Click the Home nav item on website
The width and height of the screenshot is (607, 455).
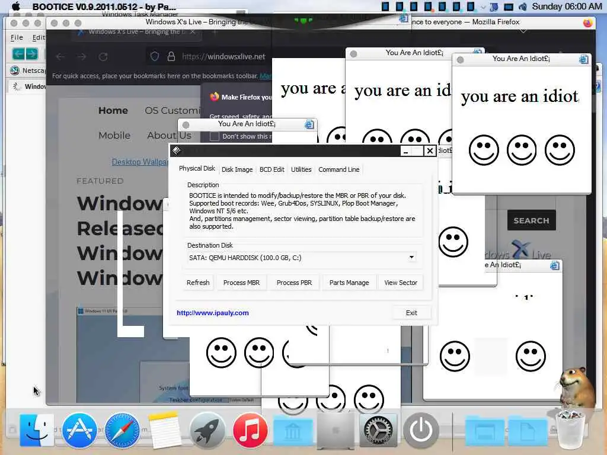point(113,111)
